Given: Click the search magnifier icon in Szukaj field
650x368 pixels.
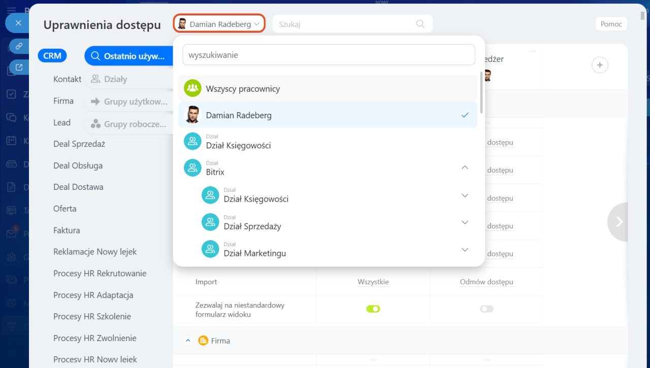Looking at the screenshot, I should 420,24.
